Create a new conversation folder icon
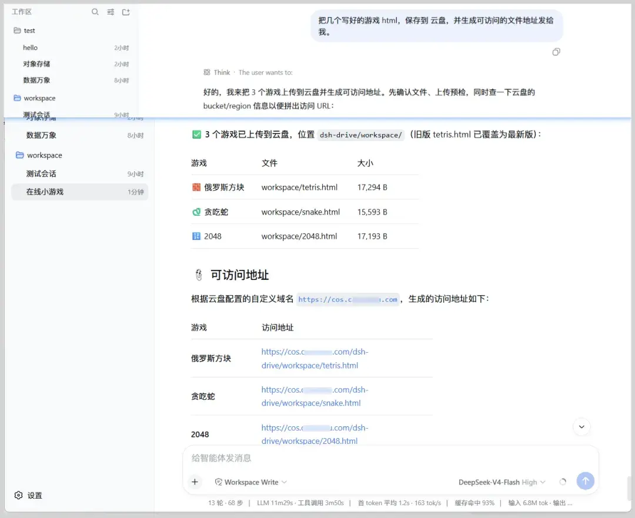 [x=126, y=12]
